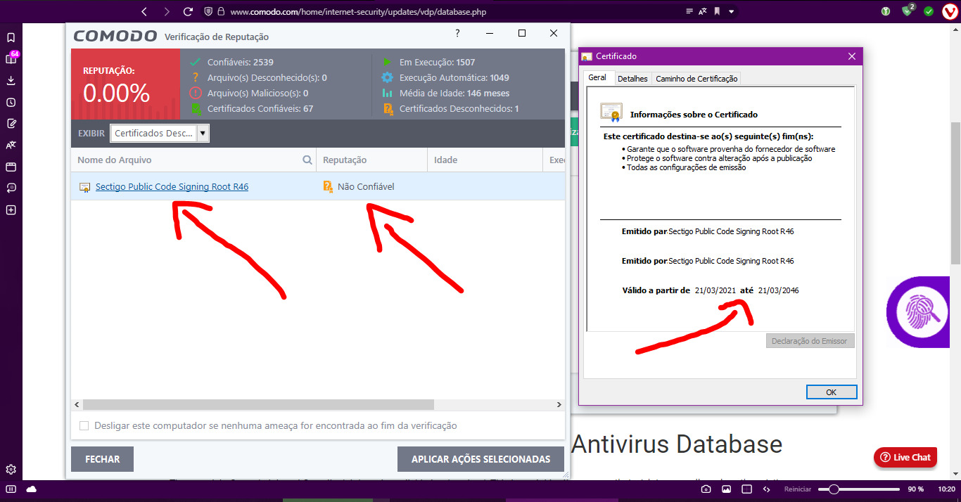Switch to the Detalhes tab
The height and width of the screenshot is (502, 961).
[632, 79]
